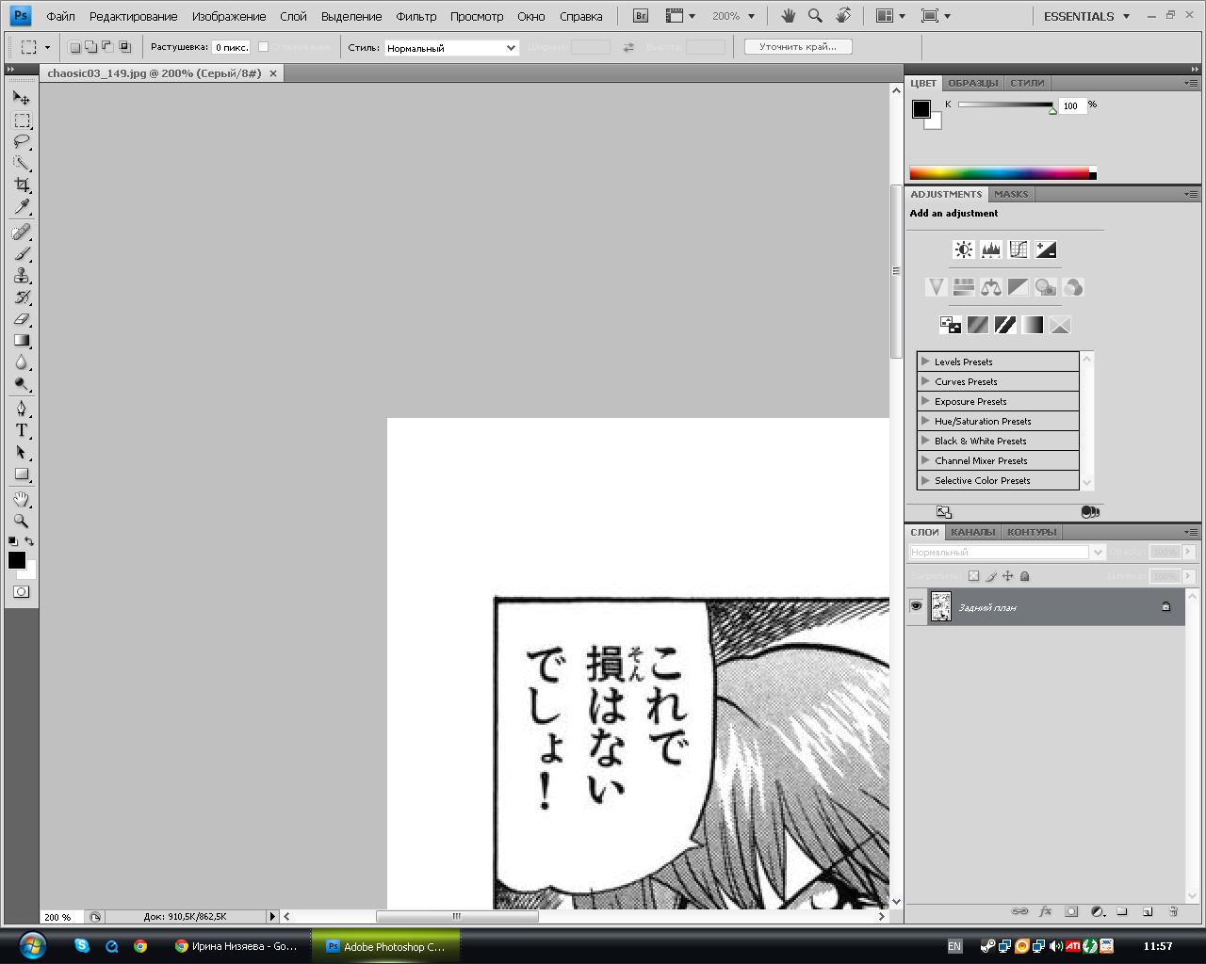
Task: Add a Color Balance adjustment
Action: tap(990, 287)
